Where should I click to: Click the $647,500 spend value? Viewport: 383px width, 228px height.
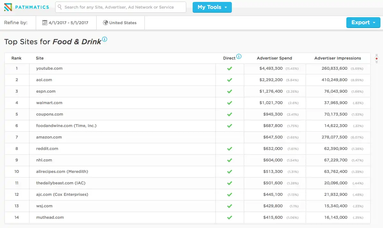273,137
